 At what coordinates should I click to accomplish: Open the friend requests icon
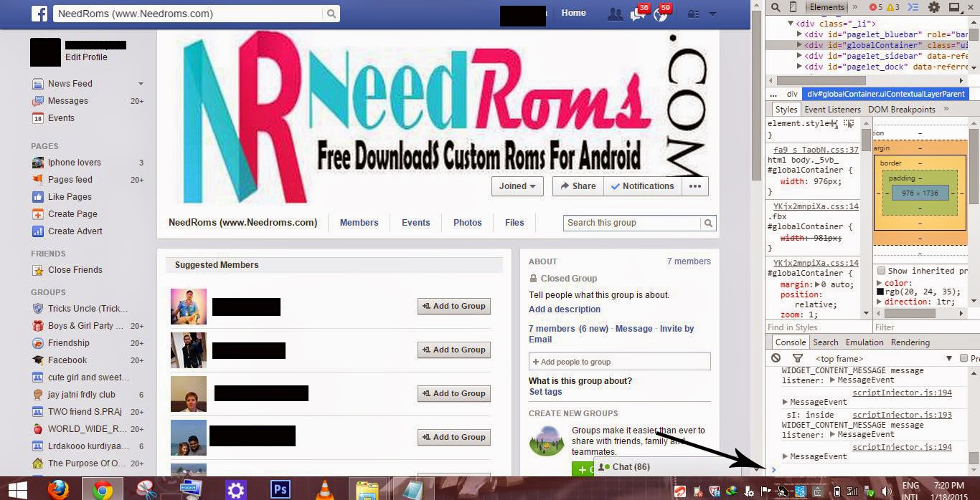tap(615, 14)
